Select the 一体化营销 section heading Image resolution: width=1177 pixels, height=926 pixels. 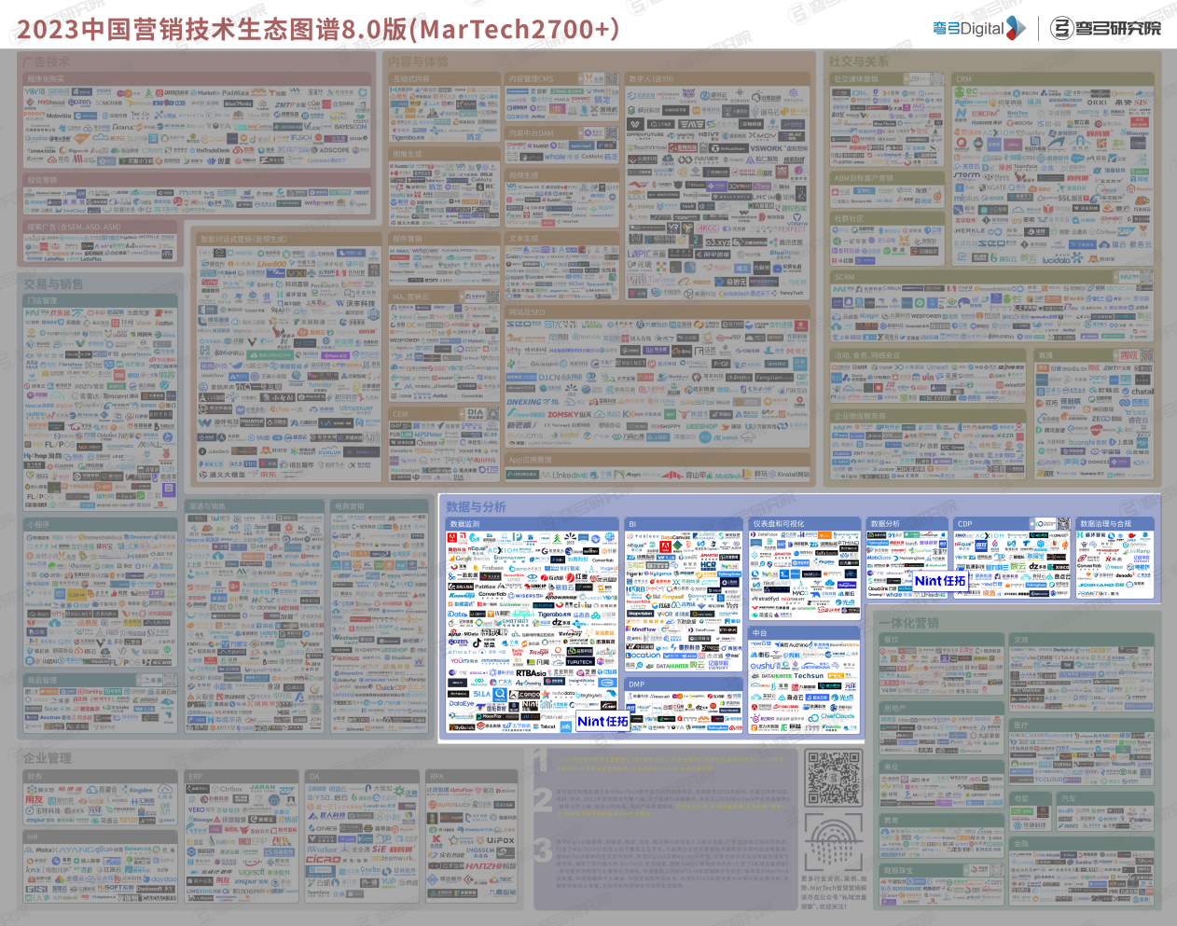click(x=908, y=622)
